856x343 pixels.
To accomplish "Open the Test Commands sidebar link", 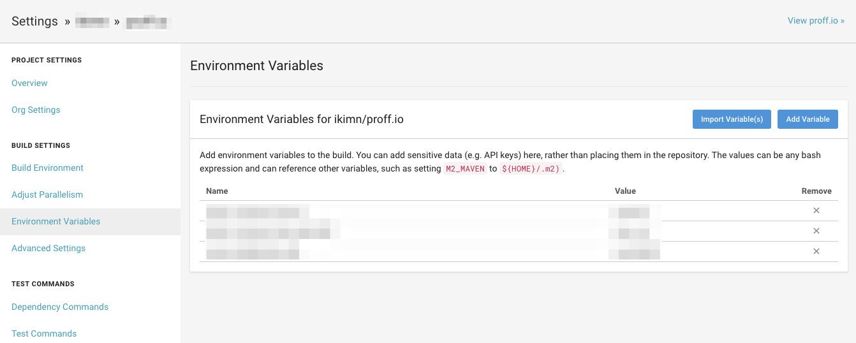I will tap(44, 333).
